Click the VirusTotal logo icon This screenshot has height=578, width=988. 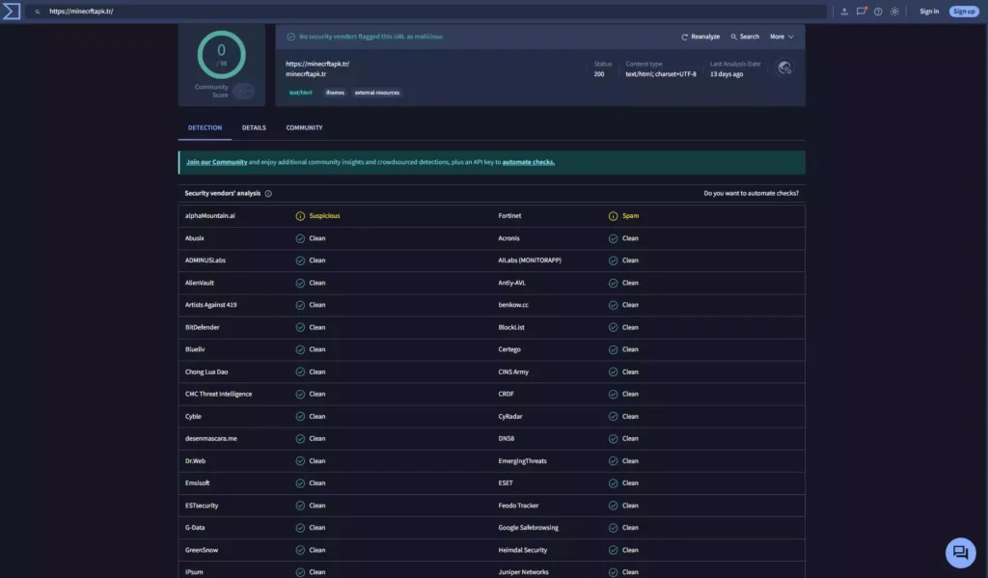pos(13,12)
